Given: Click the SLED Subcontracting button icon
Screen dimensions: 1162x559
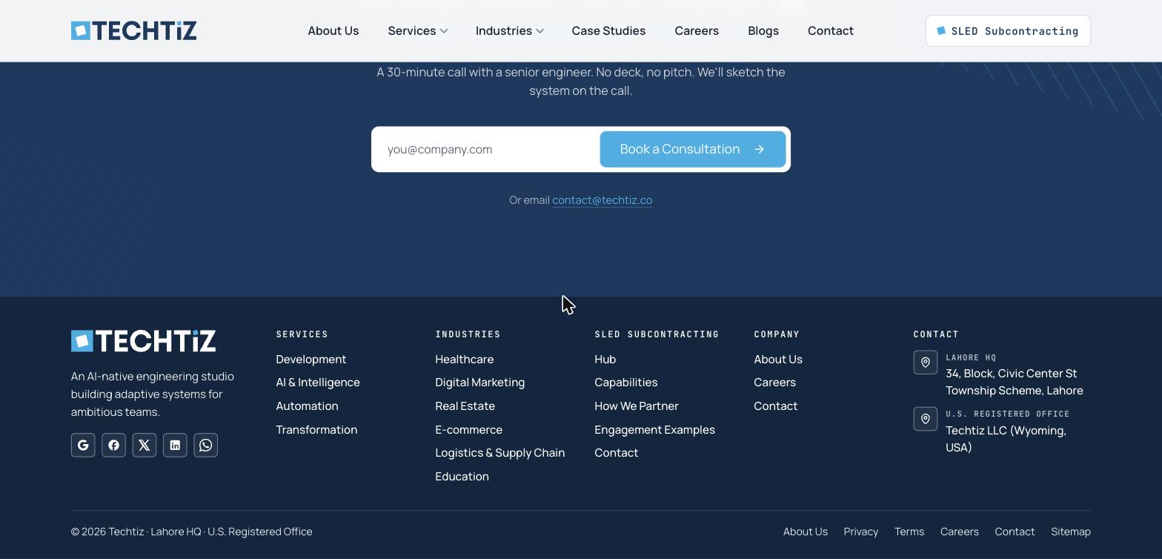Looking at the screenshot, I should (x=941, y=30).
